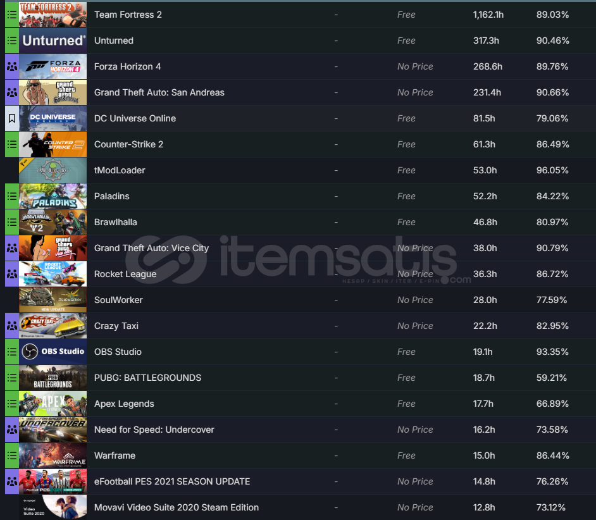This screenshot has height=520, width=596.
Task: Click the 12.8h playtime for Movavi
Action: click(x=484, y=507)
